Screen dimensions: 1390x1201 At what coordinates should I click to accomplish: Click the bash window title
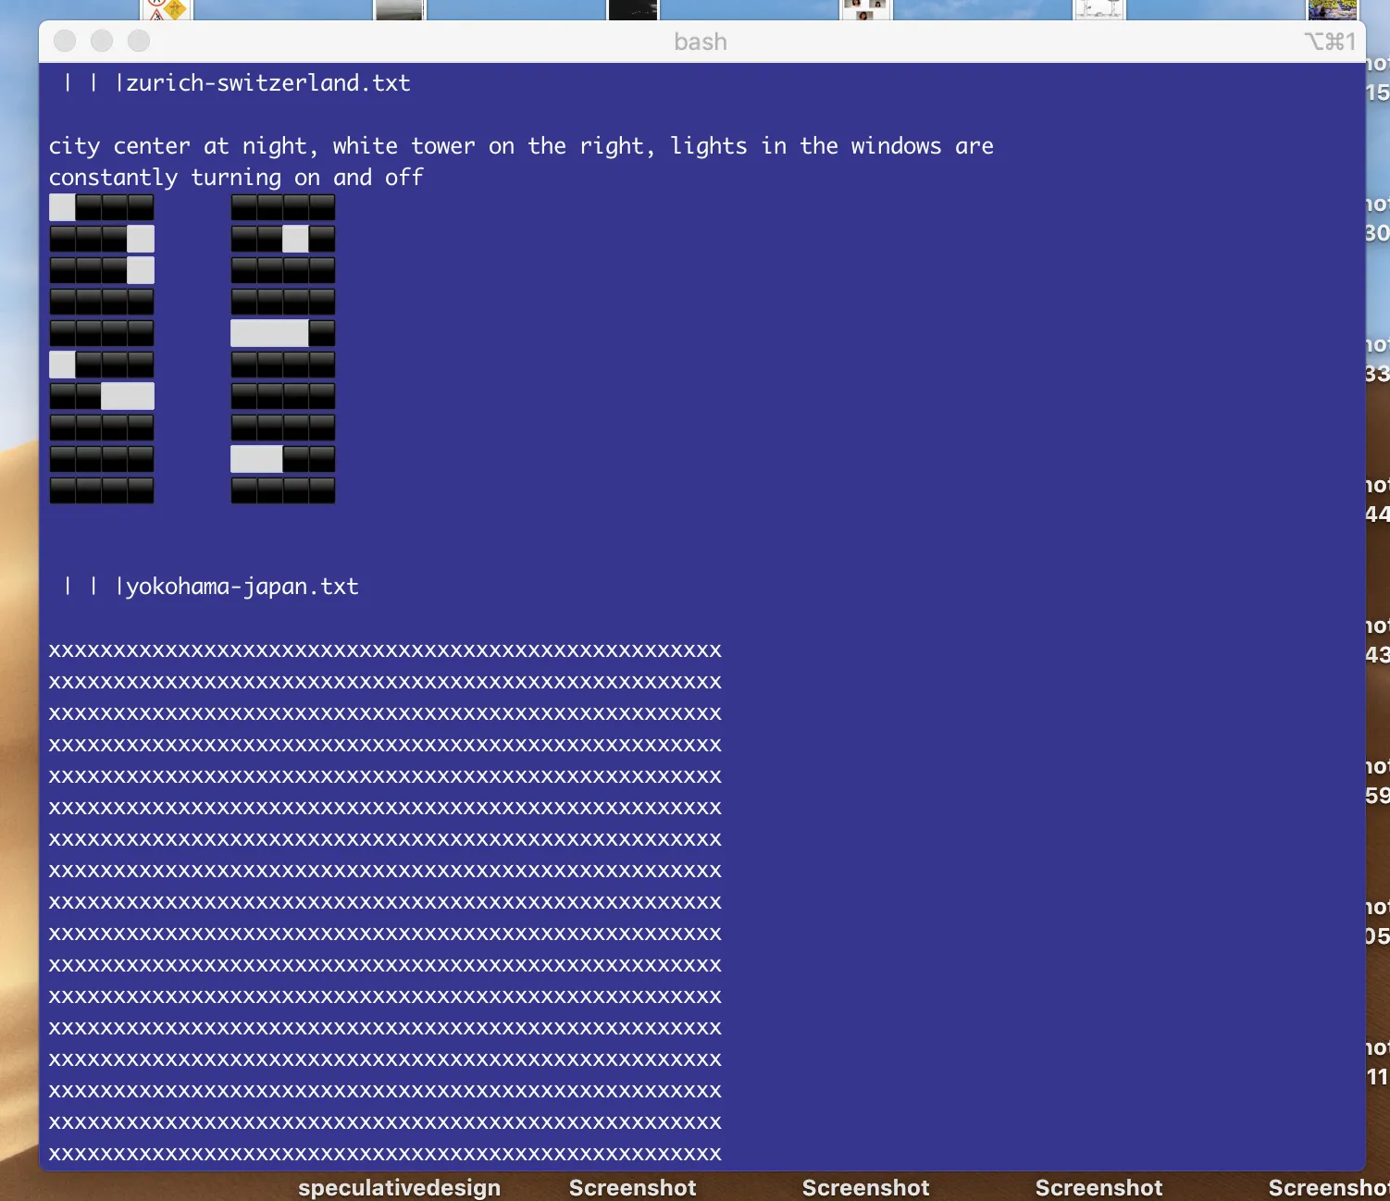click(701, 42)
